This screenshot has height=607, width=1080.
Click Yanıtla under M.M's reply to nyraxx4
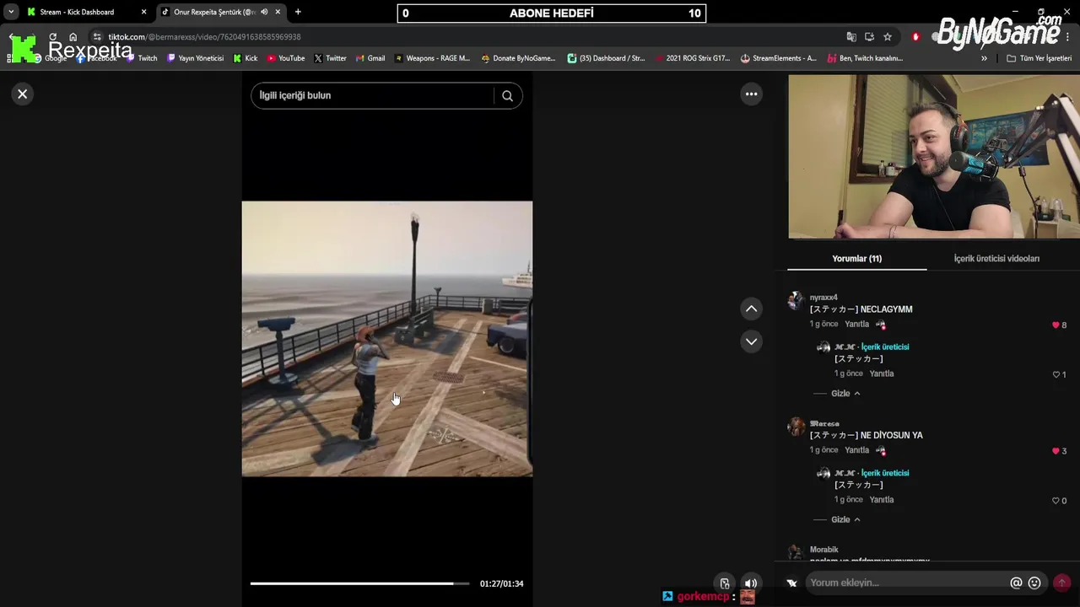point(882,374)
